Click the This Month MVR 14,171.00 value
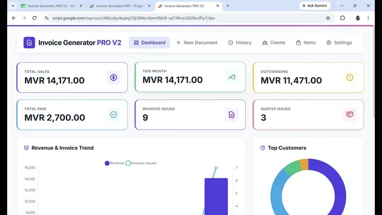The image size is (382, 215). click(x=172, y=80)
